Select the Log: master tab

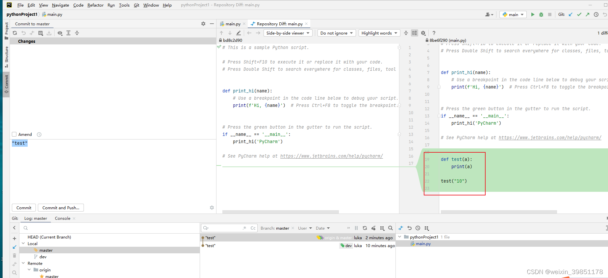[x=36, y=218]
